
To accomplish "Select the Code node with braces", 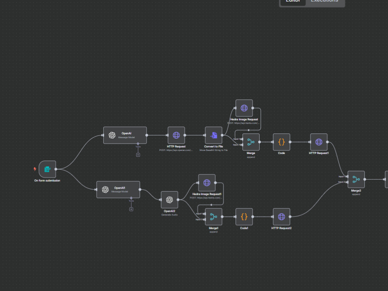I will [x=282, y=142].
